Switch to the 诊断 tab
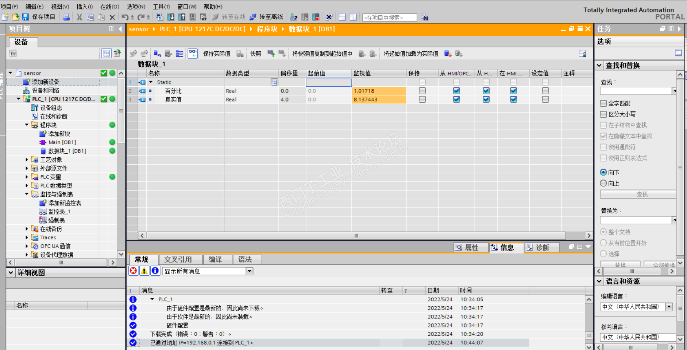 (x=542, y=248)
